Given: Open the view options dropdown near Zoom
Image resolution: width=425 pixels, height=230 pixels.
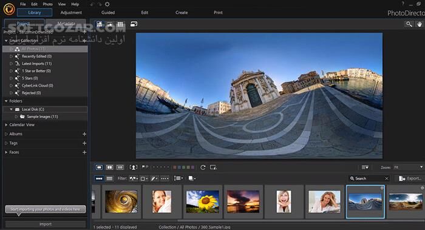Looking at the screenshot, I should coord(365,167).
